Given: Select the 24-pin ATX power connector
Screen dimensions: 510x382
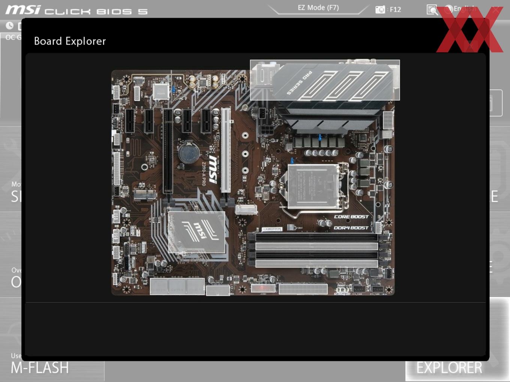Looking at the screenshot, I should (x=303, y=289).
